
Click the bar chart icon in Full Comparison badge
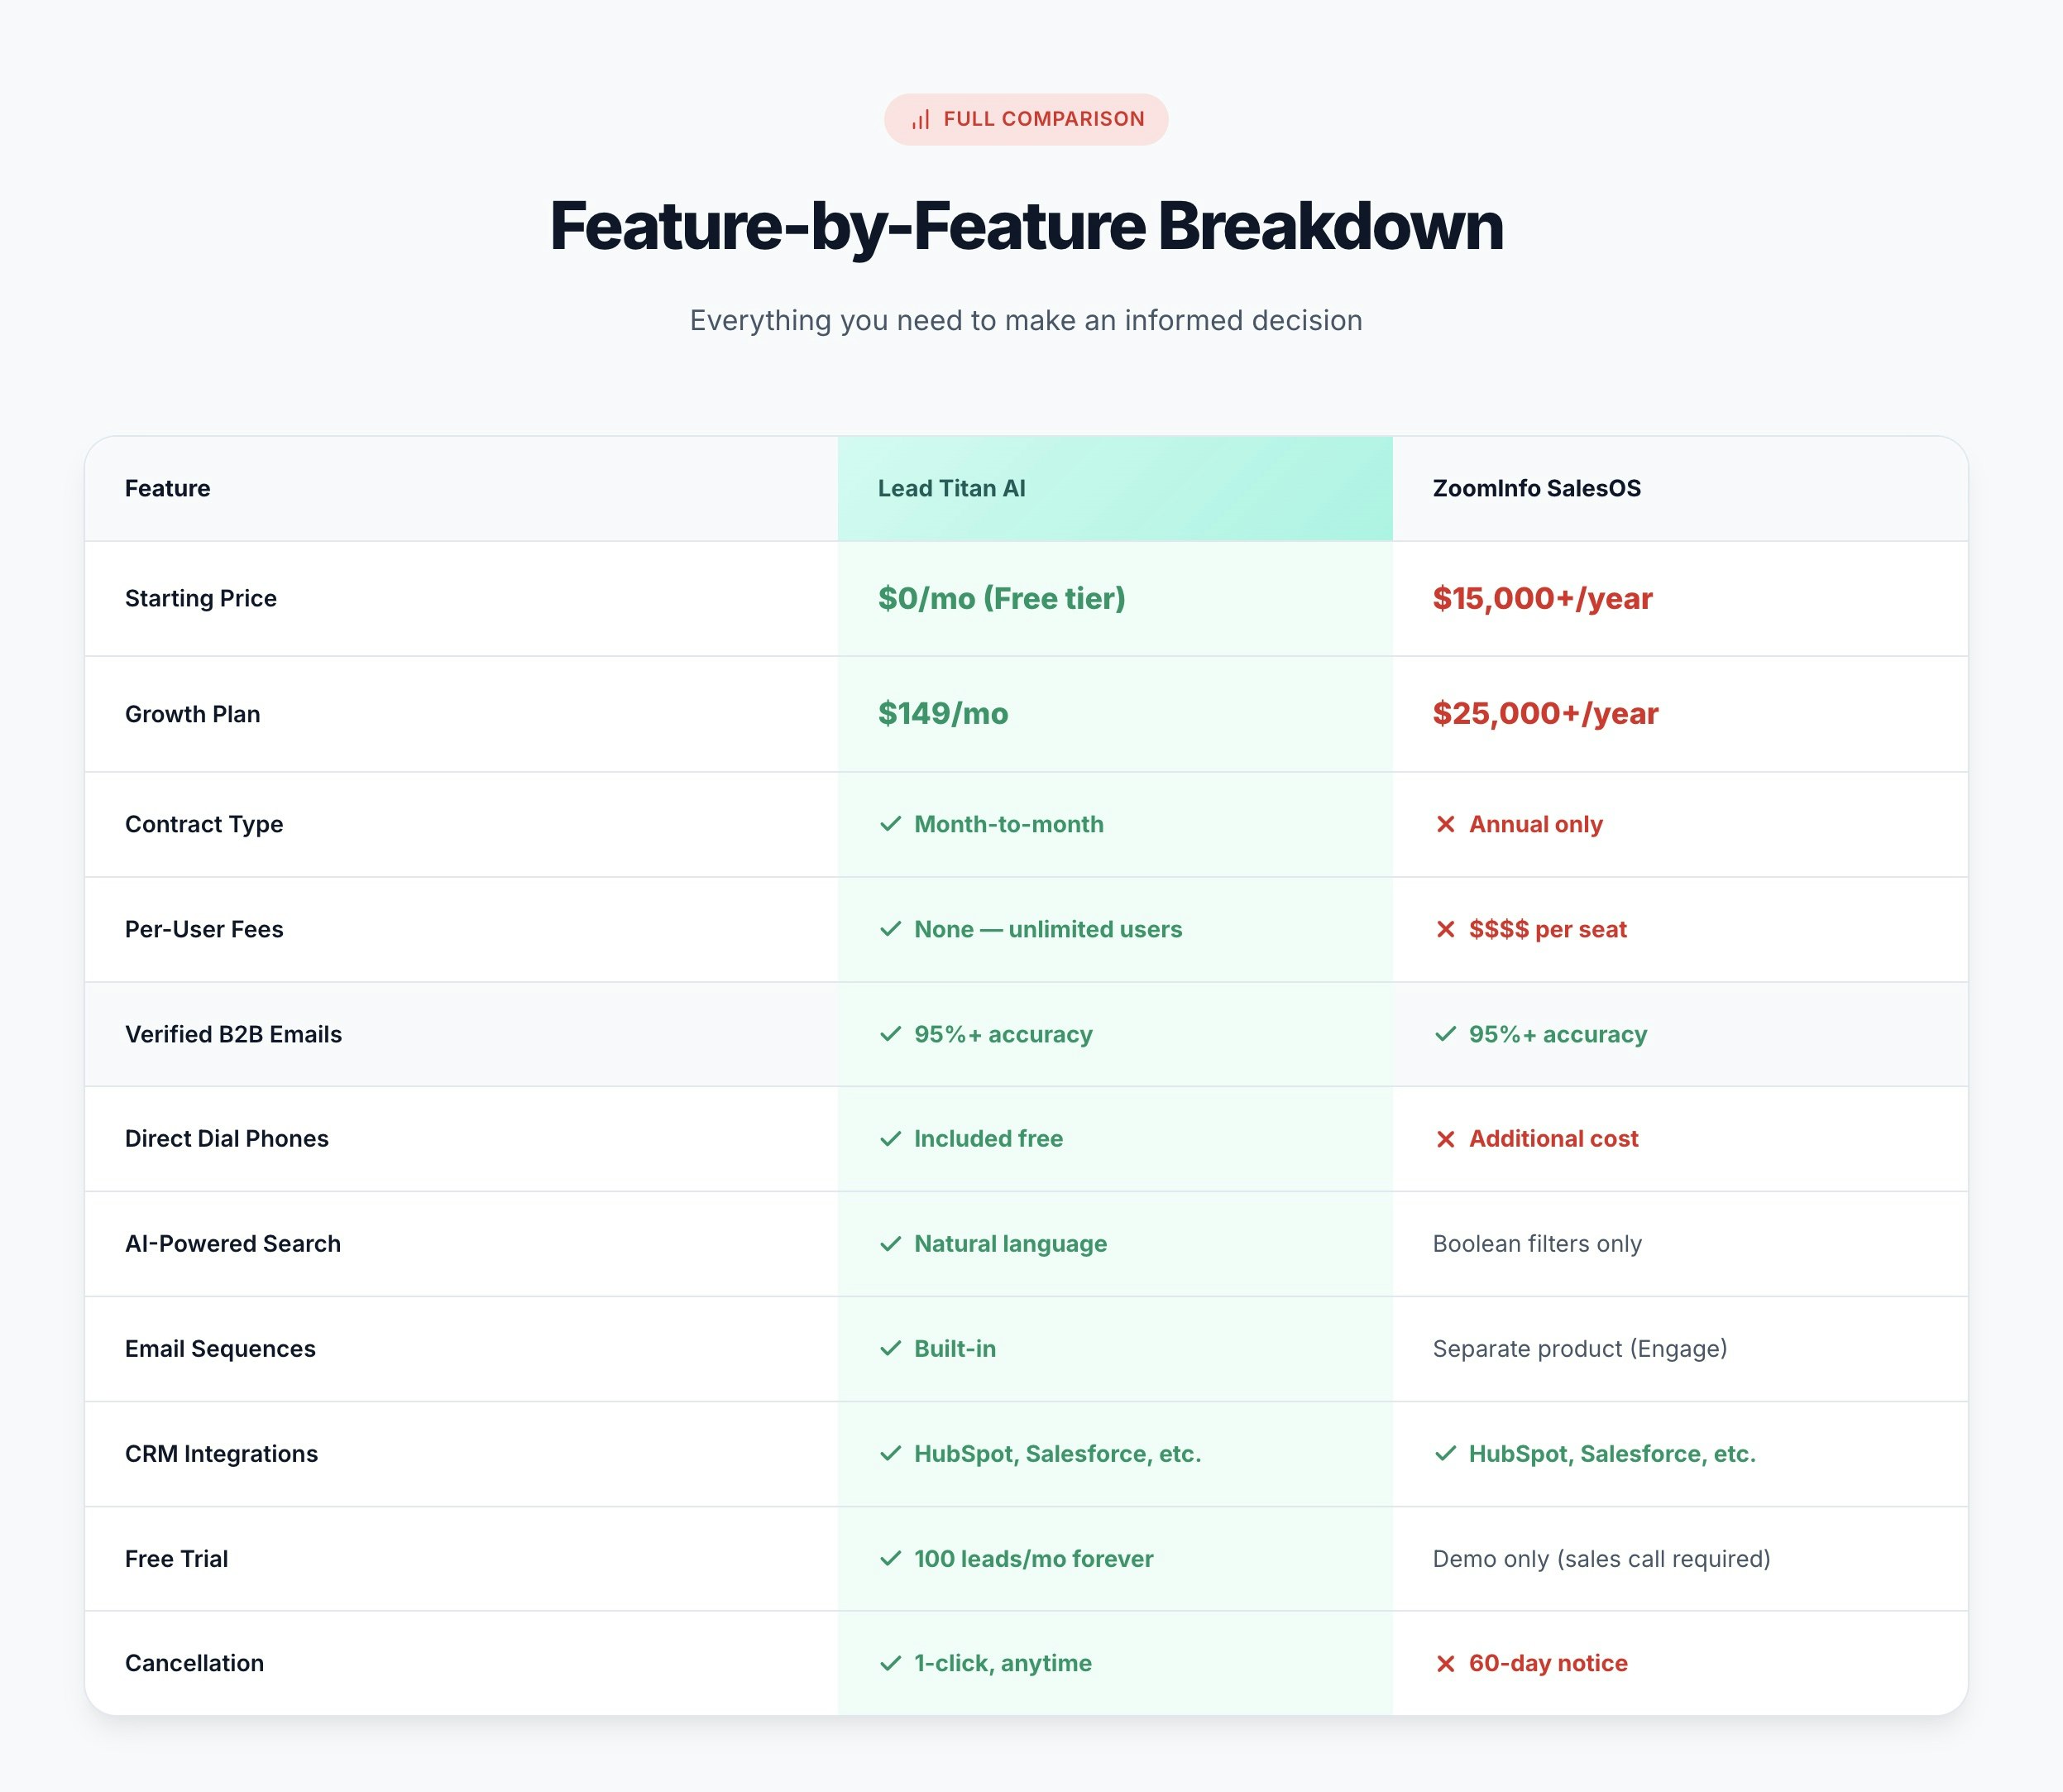(x=920, y=120)
